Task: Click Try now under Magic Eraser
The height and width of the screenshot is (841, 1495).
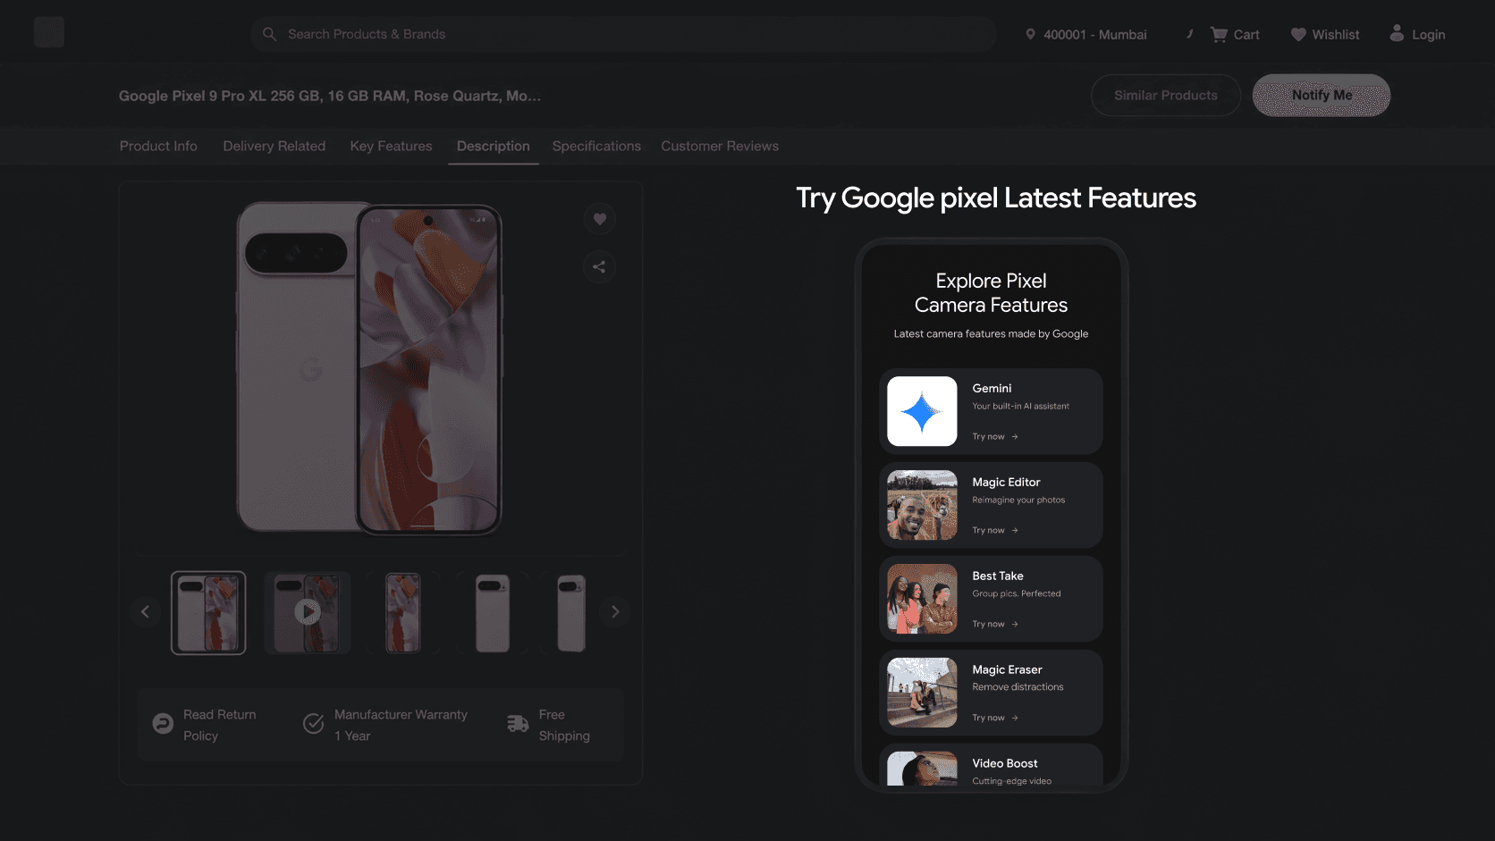Action: 995,719
